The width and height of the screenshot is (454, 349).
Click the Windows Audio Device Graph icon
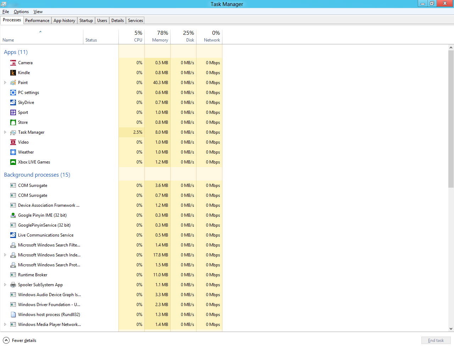pos(13,295)
